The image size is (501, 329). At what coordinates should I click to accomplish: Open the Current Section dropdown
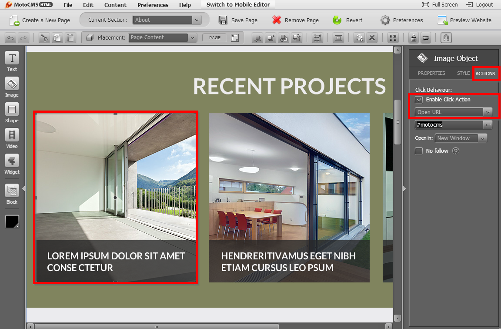pos(167,20)
